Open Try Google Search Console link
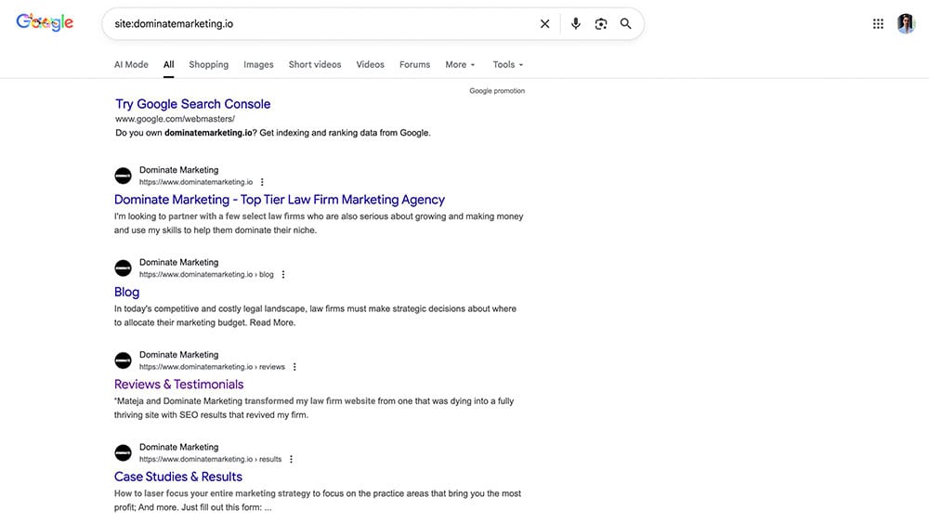The height and width of the screenshot is (523, 929). [x=193, y=104]
